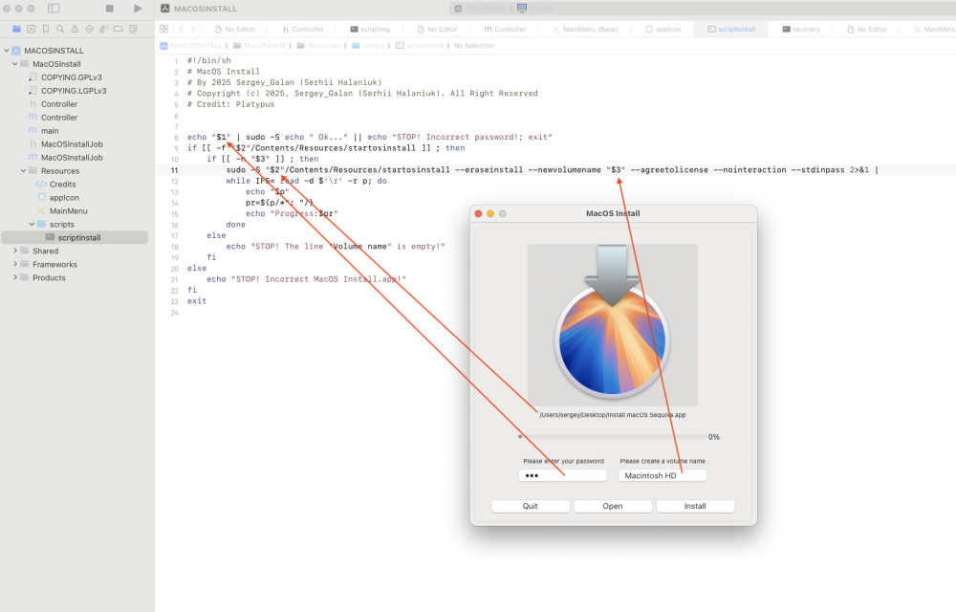The width and height of the screenshot is (956, 612).
Task: Click the install progress bar
Action: coord(613,436)
